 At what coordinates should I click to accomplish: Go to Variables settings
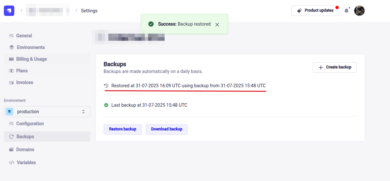point(26,163)
